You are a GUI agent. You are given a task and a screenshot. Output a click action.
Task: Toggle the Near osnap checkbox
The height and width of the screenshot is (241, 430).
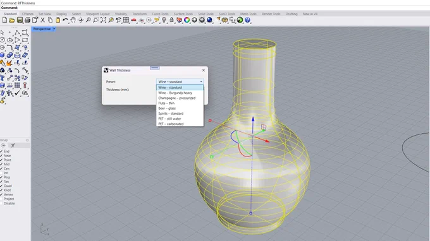point(1,156)
